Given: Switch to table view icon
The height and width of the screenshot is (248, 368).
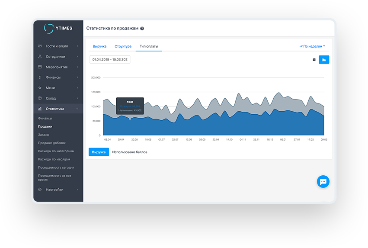Looking at the screenshot, I should coord(314,60).
